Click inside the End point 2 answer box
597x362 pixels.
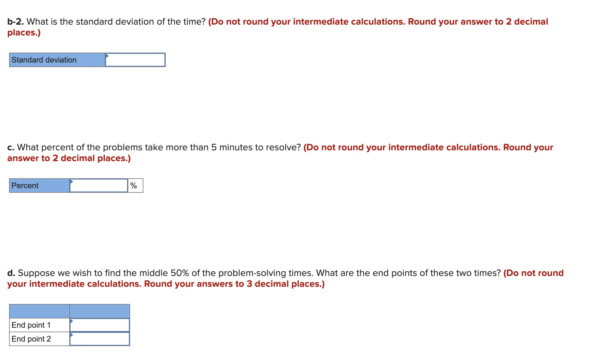coord(99,339)
